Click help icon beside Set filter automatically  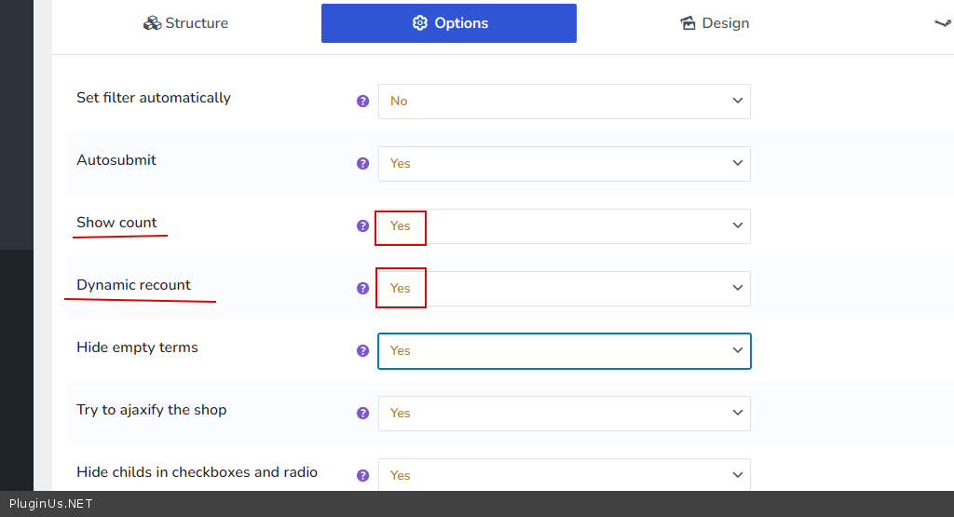[x=363, y=102]
